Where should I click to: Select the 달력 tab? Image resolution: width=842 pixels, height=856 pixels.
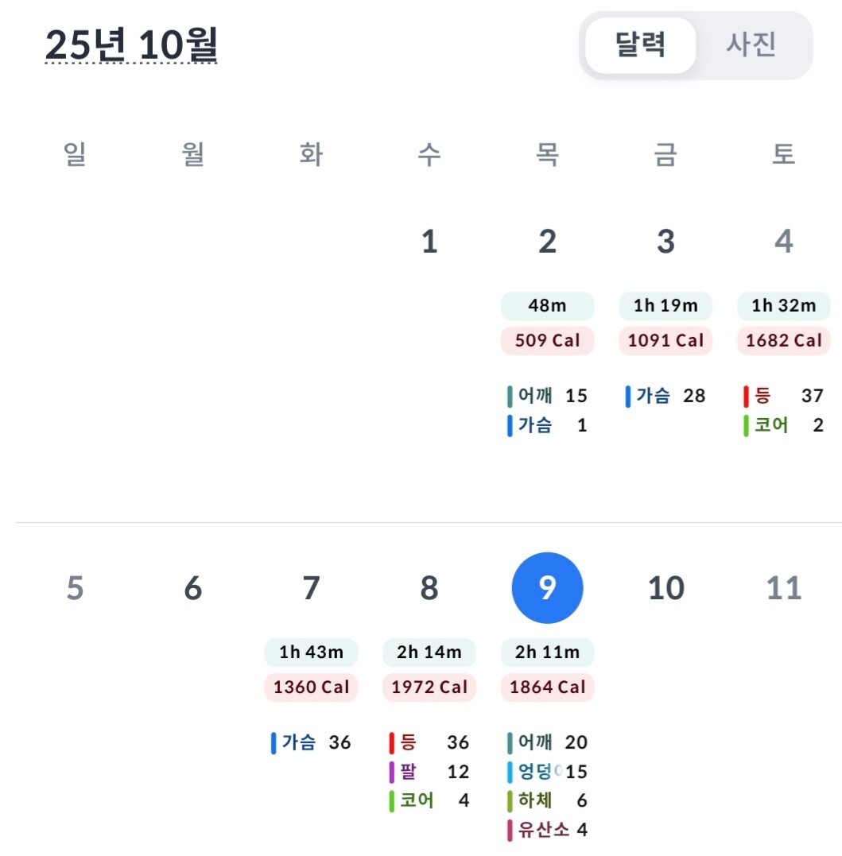coord(640,45)
